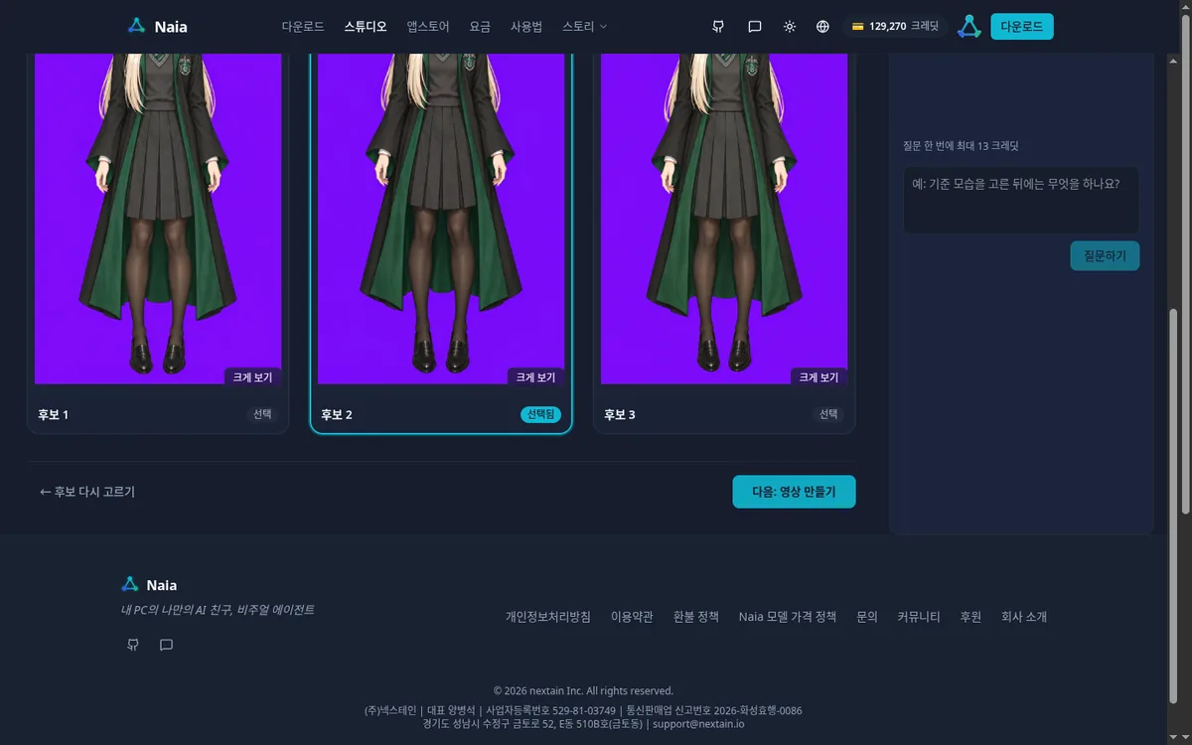The height and width of the screenshot is (745, 1192).
Task: Open the footer chat bubble icon
Action: (x=166, y=645)
